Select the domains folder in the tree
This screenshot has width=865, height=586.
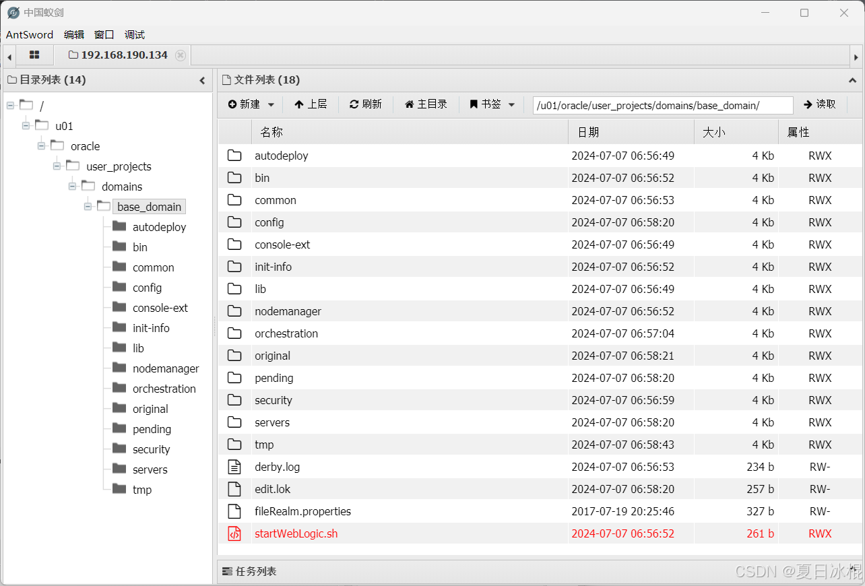[122, 187]
